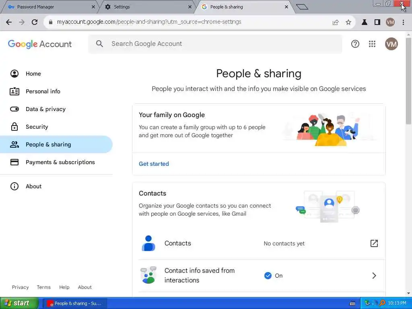Open the share page icon in address bar

[336, 23]
